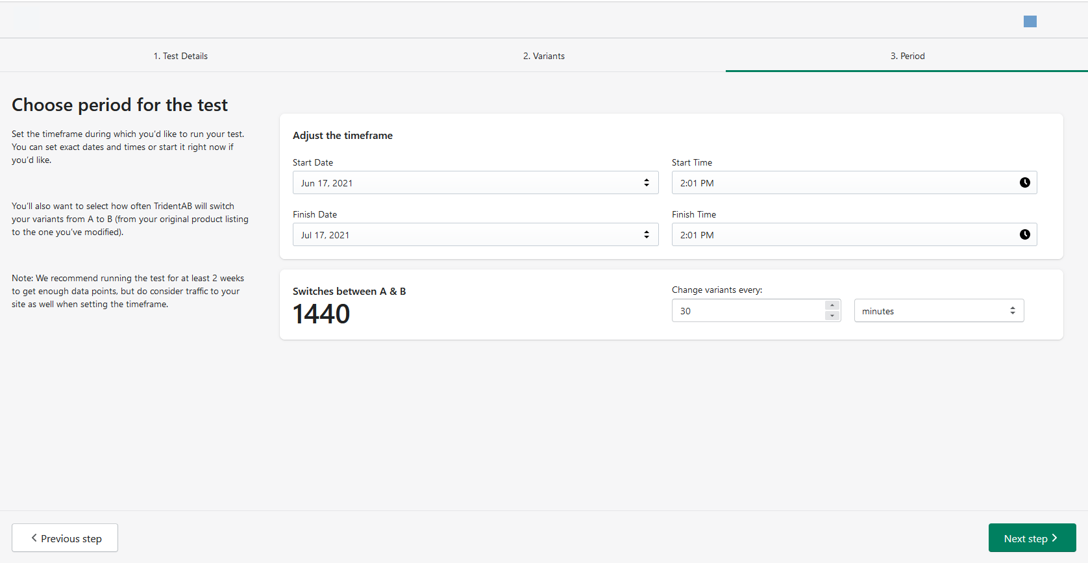Increase the change variants interval value
Viewport: 1088px width, 563px height.
(x=832, y=305)
